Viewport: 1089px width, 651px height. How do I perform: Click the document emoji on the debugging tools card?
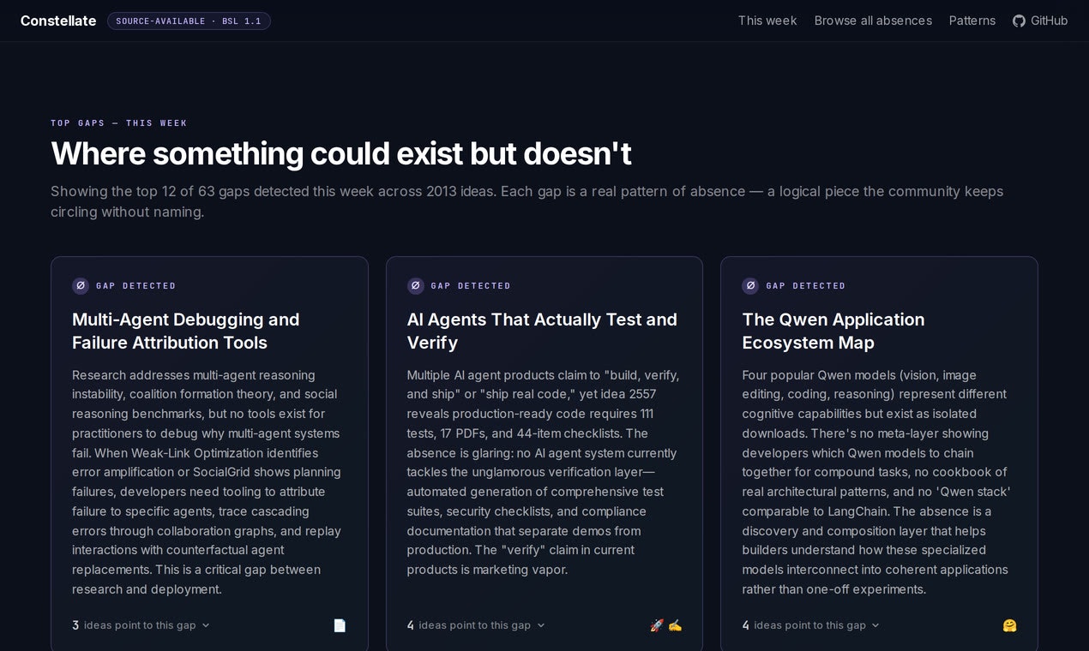pyautogui.click(x=340, y=625)
